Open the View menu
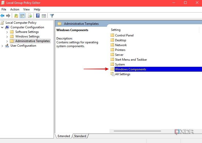This screenshot has width=202, height=143. click(26, 9)
